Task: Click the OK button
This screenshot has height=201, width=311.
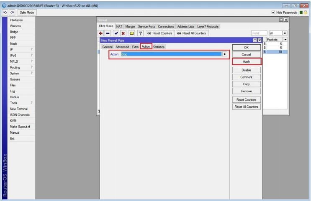Action: (x=246, y=47)
